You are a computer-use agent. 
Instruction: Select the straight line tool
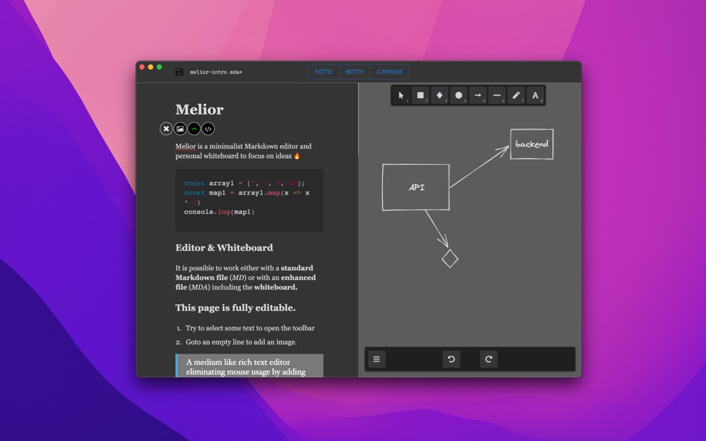[496, 95]
